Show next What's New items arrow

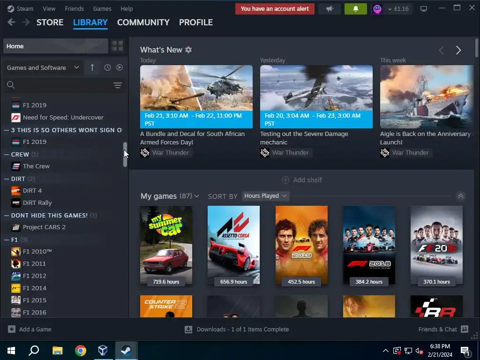[458, 50]
